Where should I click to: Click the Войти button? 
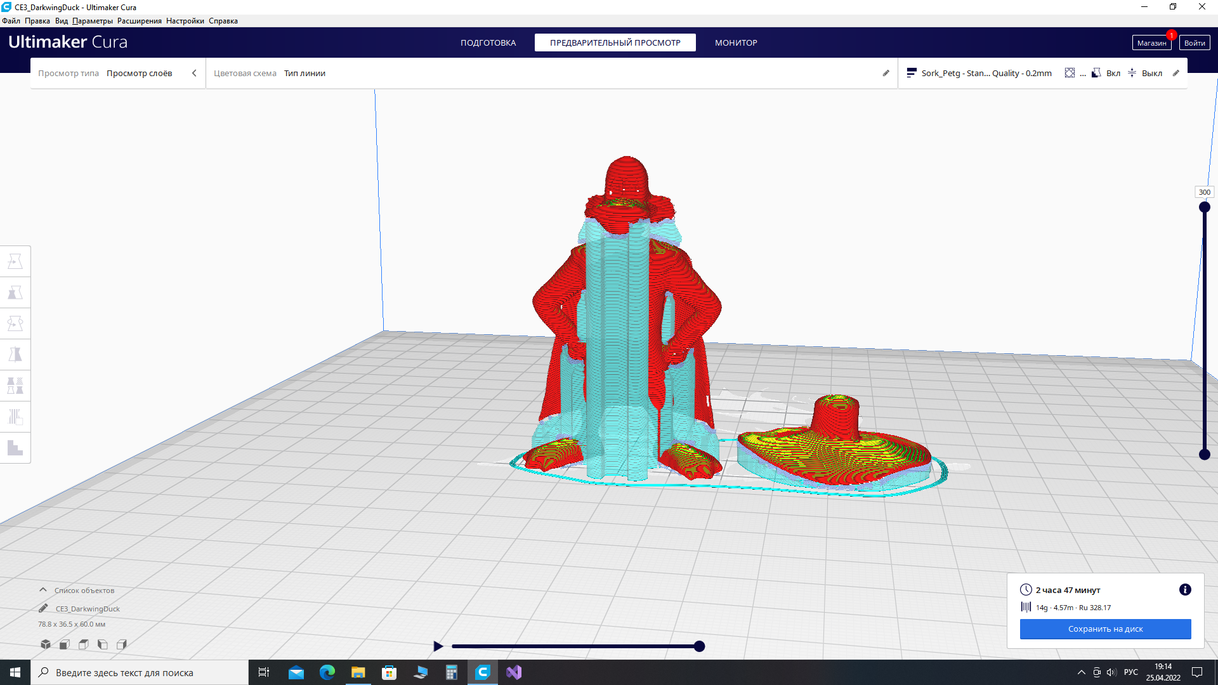point(1194,42)
